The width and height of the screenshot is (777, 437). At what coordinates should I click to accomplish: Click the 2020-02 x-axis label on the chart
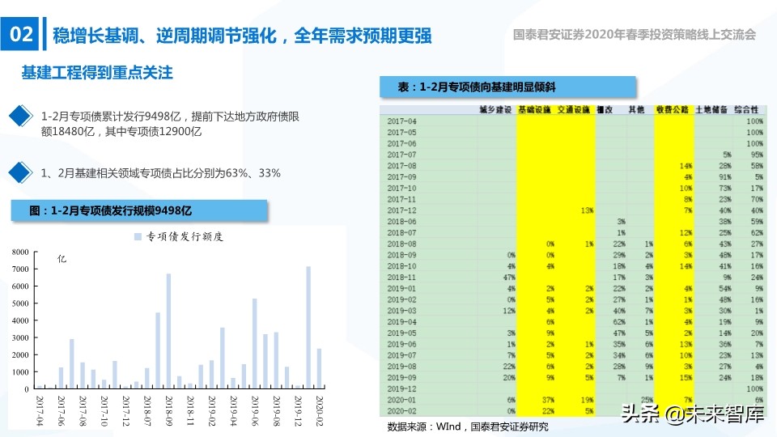pyautogui.click(x=320, y=411)
